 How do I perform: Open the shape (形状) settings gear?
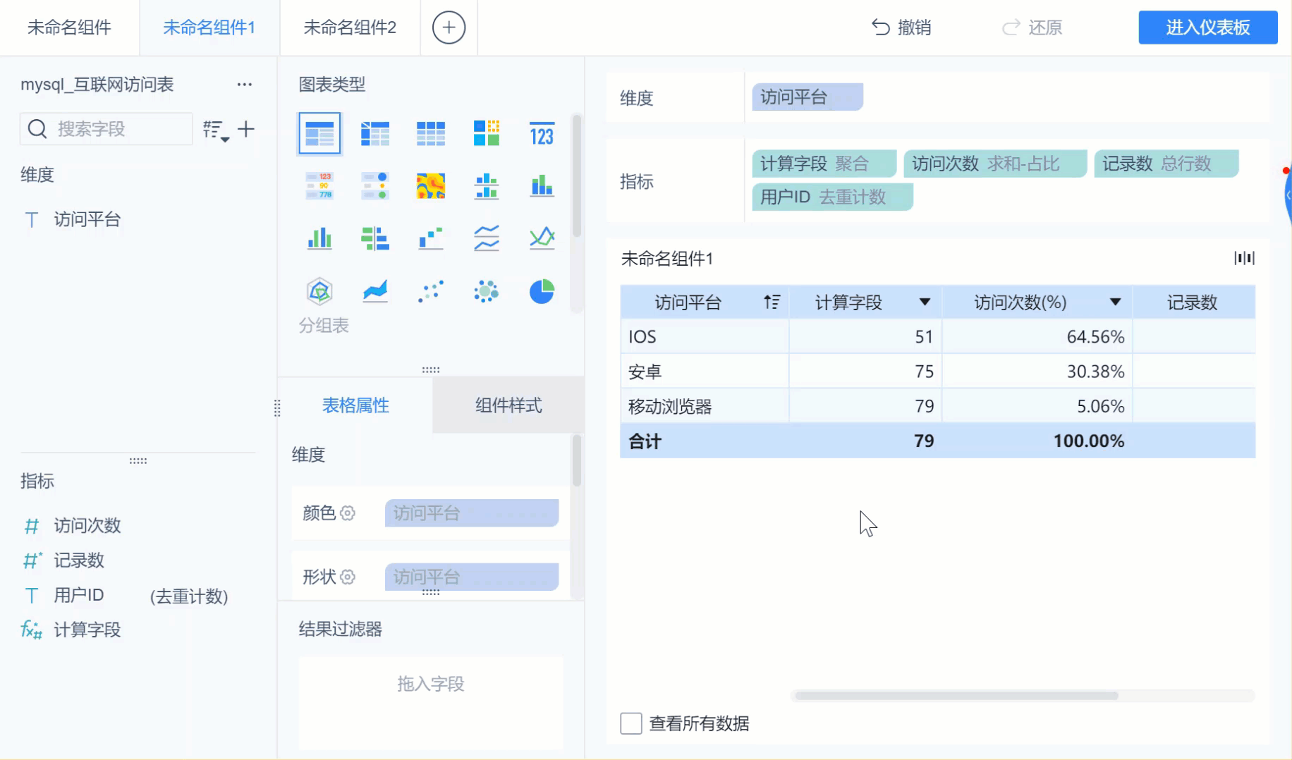[348, 577]
